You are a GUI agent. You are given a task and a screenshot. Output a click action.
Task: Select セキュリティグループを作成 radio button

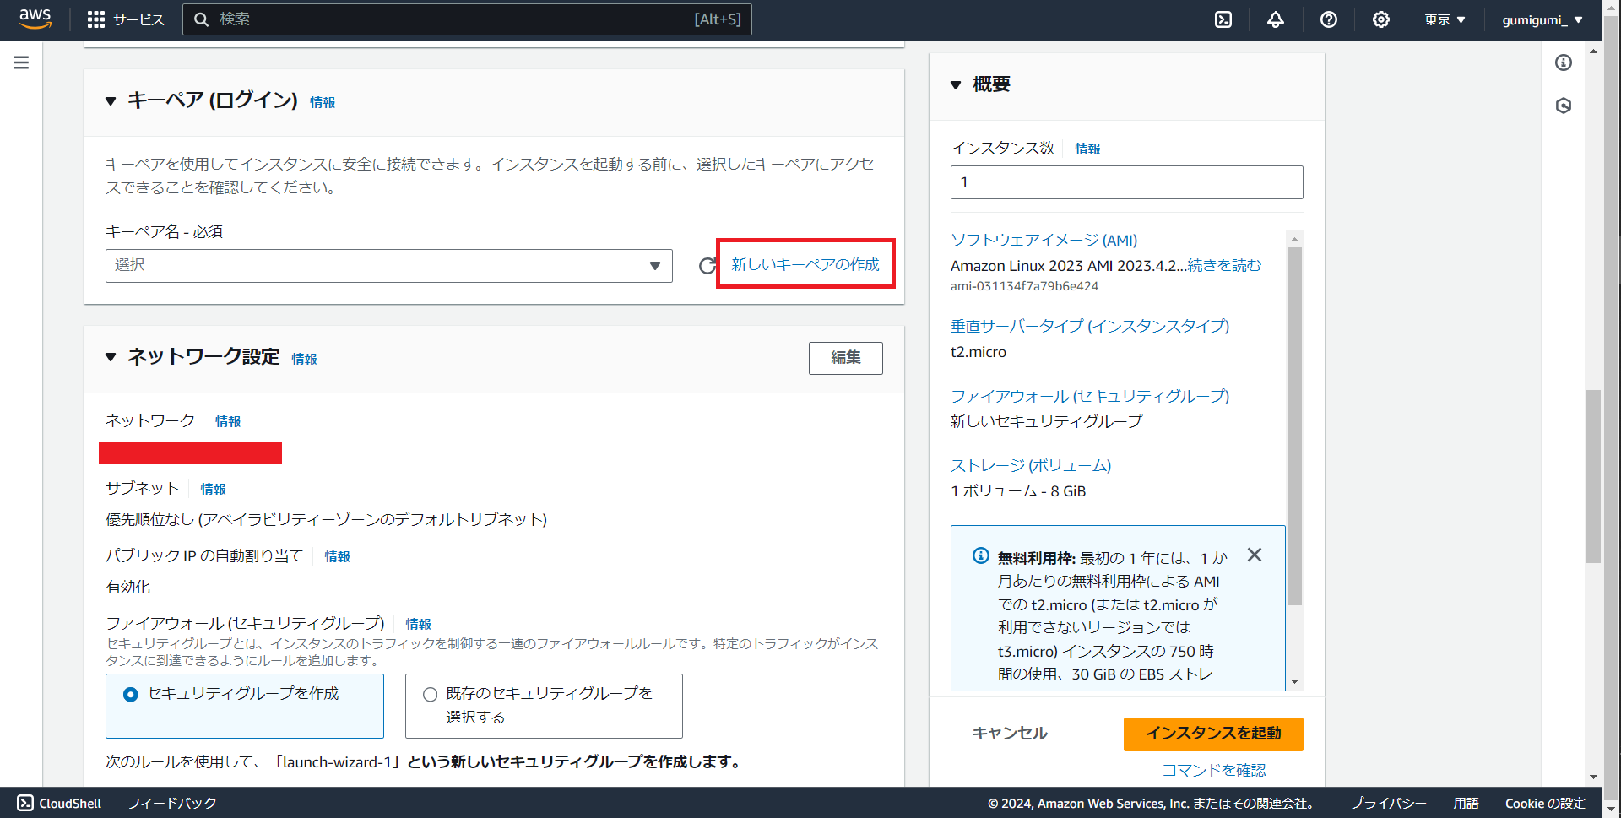click(x=130, y=694)
